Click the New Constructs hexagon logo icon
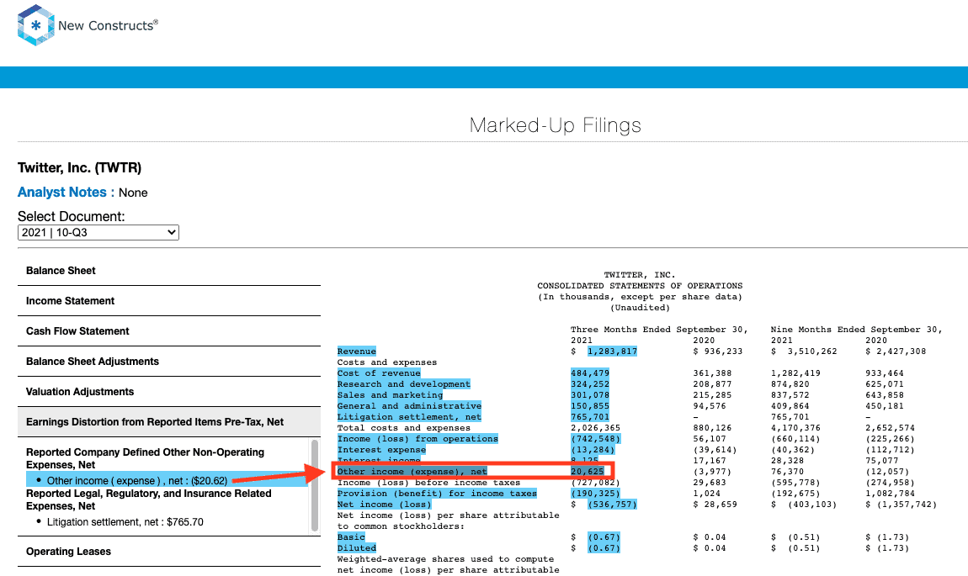The image size is (968, 576). tap(36, 25)
